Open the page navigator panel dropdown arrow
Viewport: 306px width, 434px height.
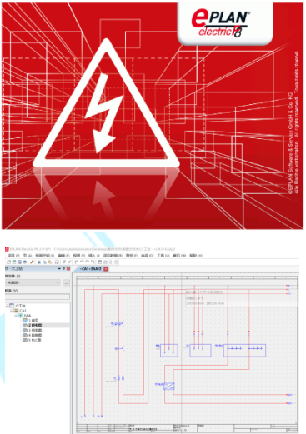(x=59, y=268)
